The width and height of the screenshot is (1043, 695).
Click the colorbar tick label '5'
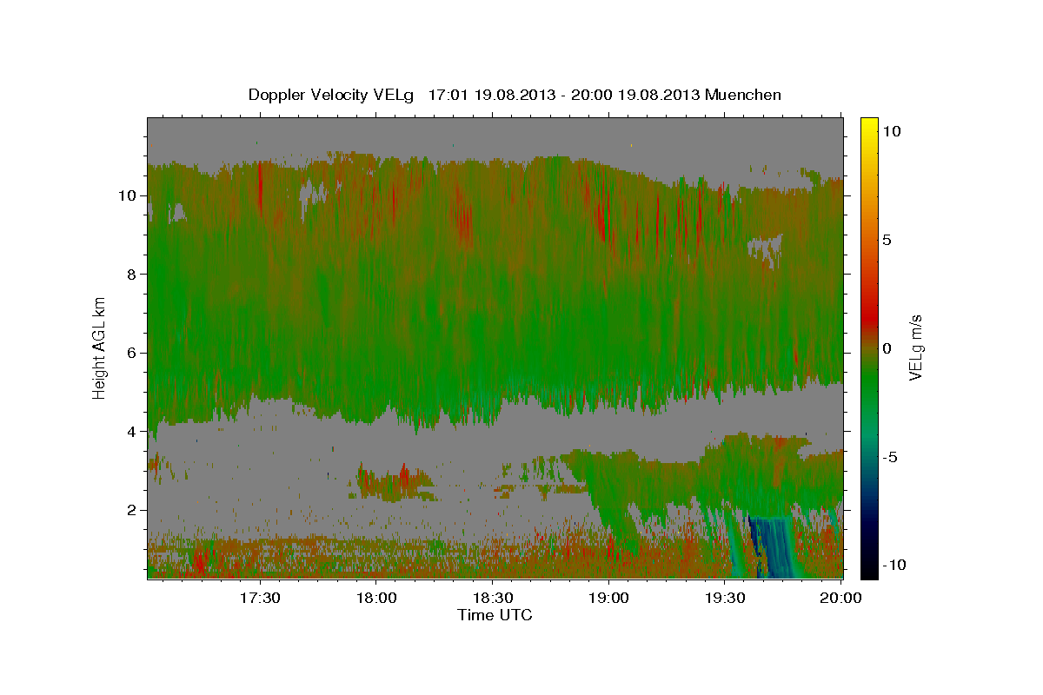tap(887, 240)
